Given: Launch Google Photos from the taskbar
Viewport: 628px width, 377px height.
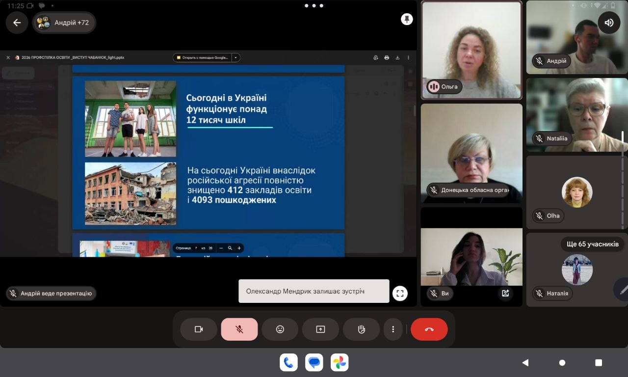Looking at the screenshot, I should pyautogui.click(x=340, y=363).
